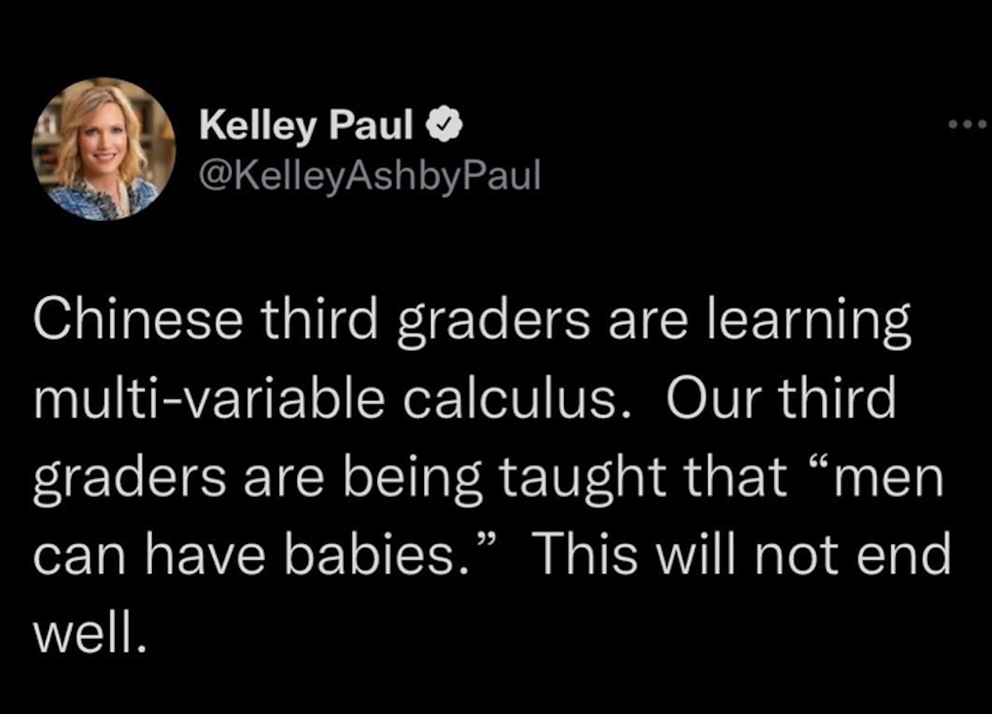Open the @KelleyAshbyPaul handle link
Viewport: 992px width, 714px height.
(370, 175)
